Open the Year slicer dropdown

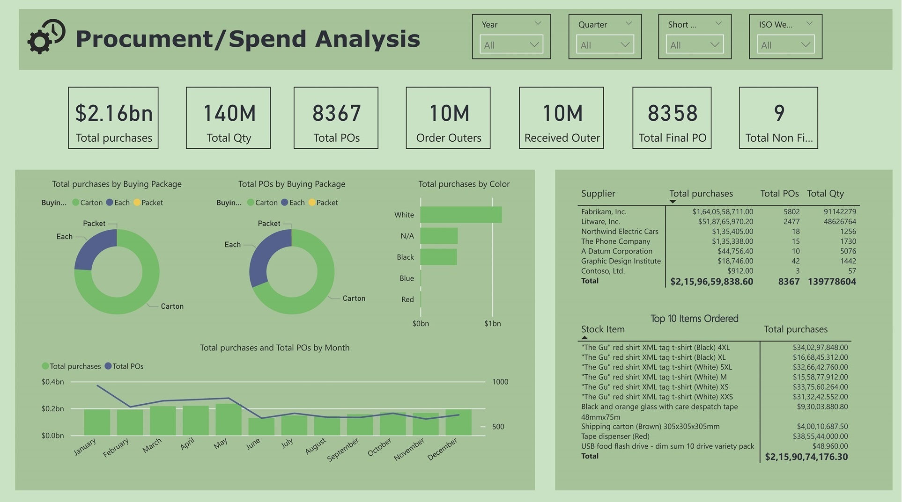(511, 45)
